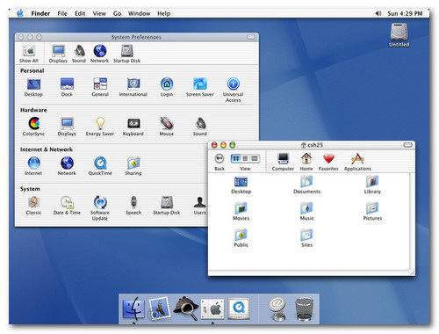439x334 pixels.
Task: Open Keyboard preferences
Action: [x=133, y=127]
